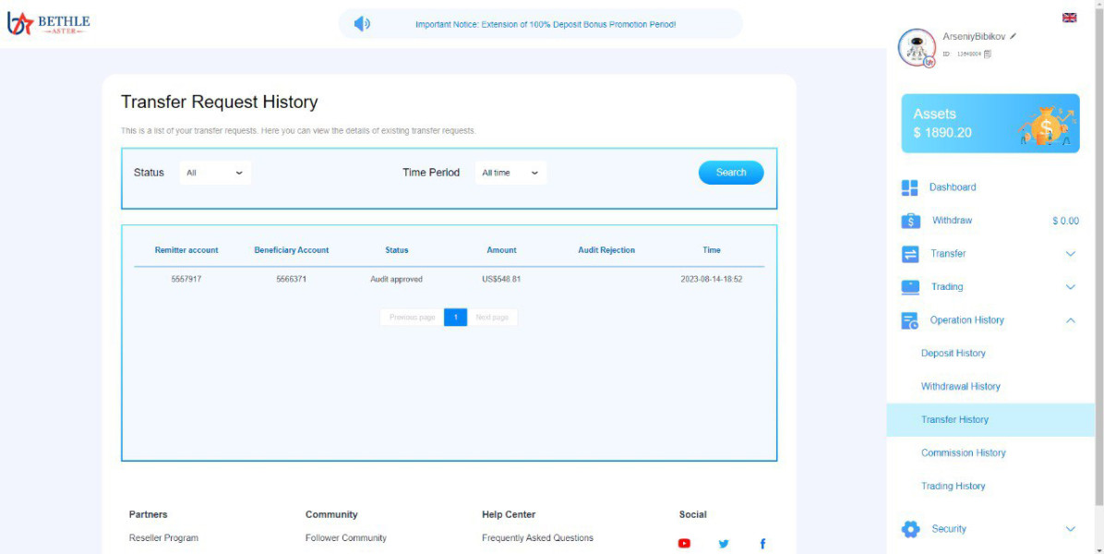Click the Facebook social icon
This screenshot has width=1104, height=554.
tap(762, 544)
